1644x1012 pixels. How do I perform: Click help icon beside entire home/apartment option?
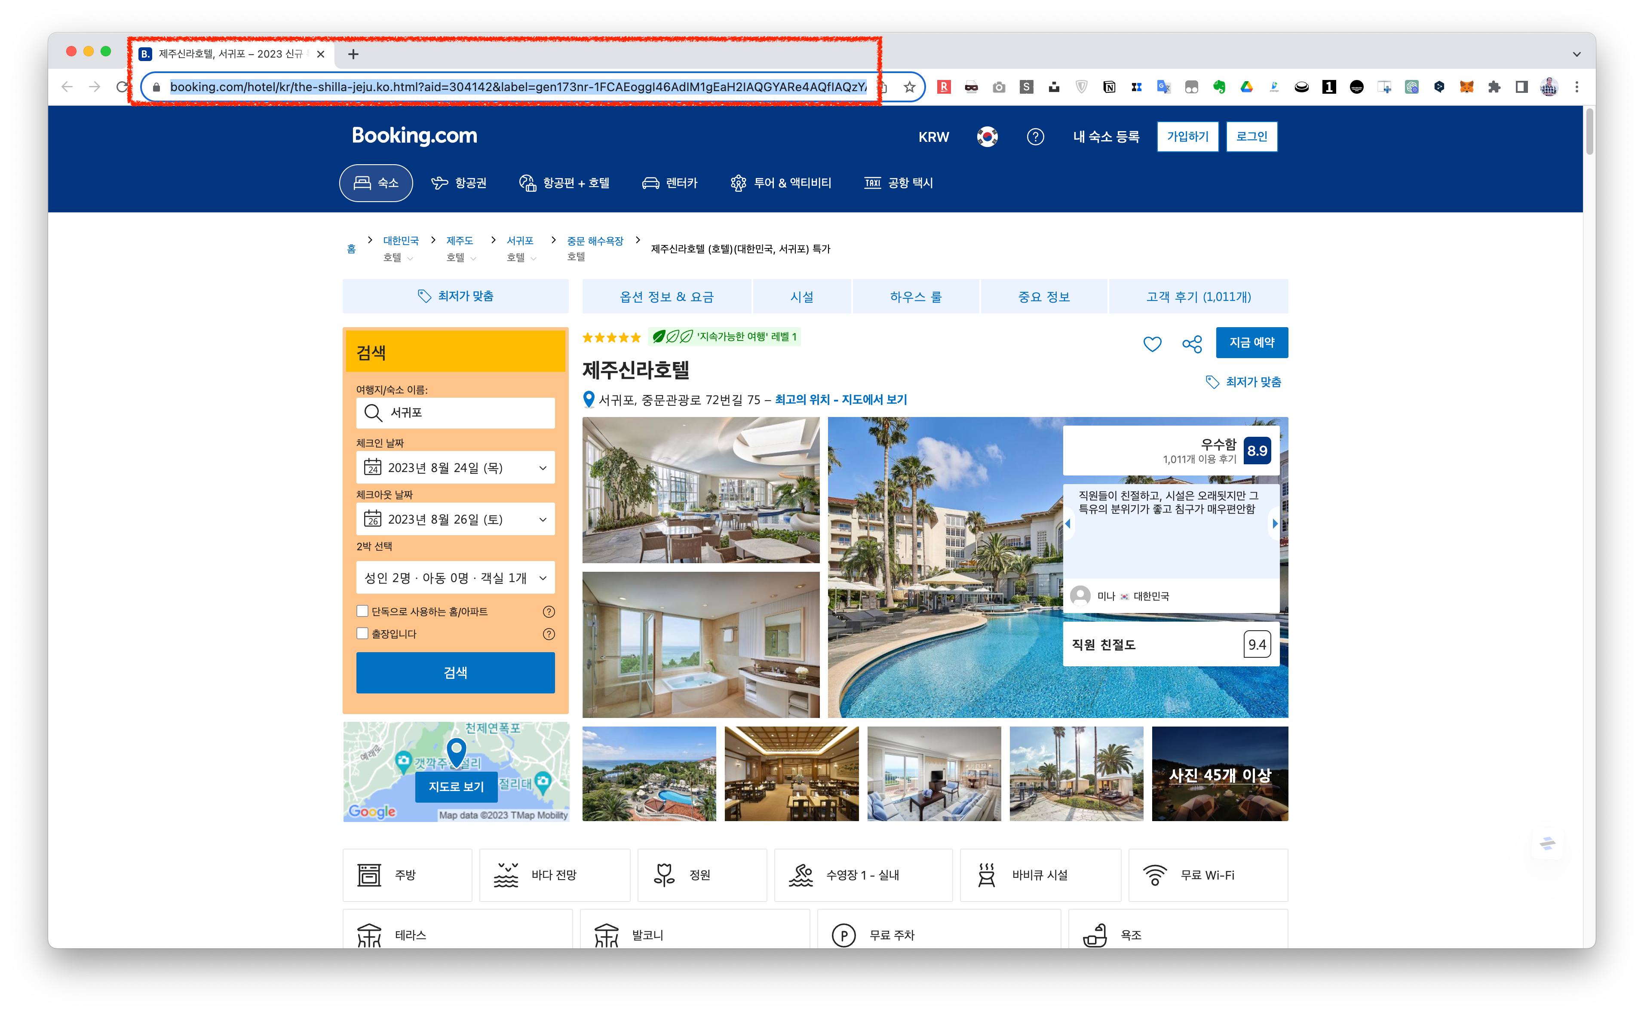549,612
